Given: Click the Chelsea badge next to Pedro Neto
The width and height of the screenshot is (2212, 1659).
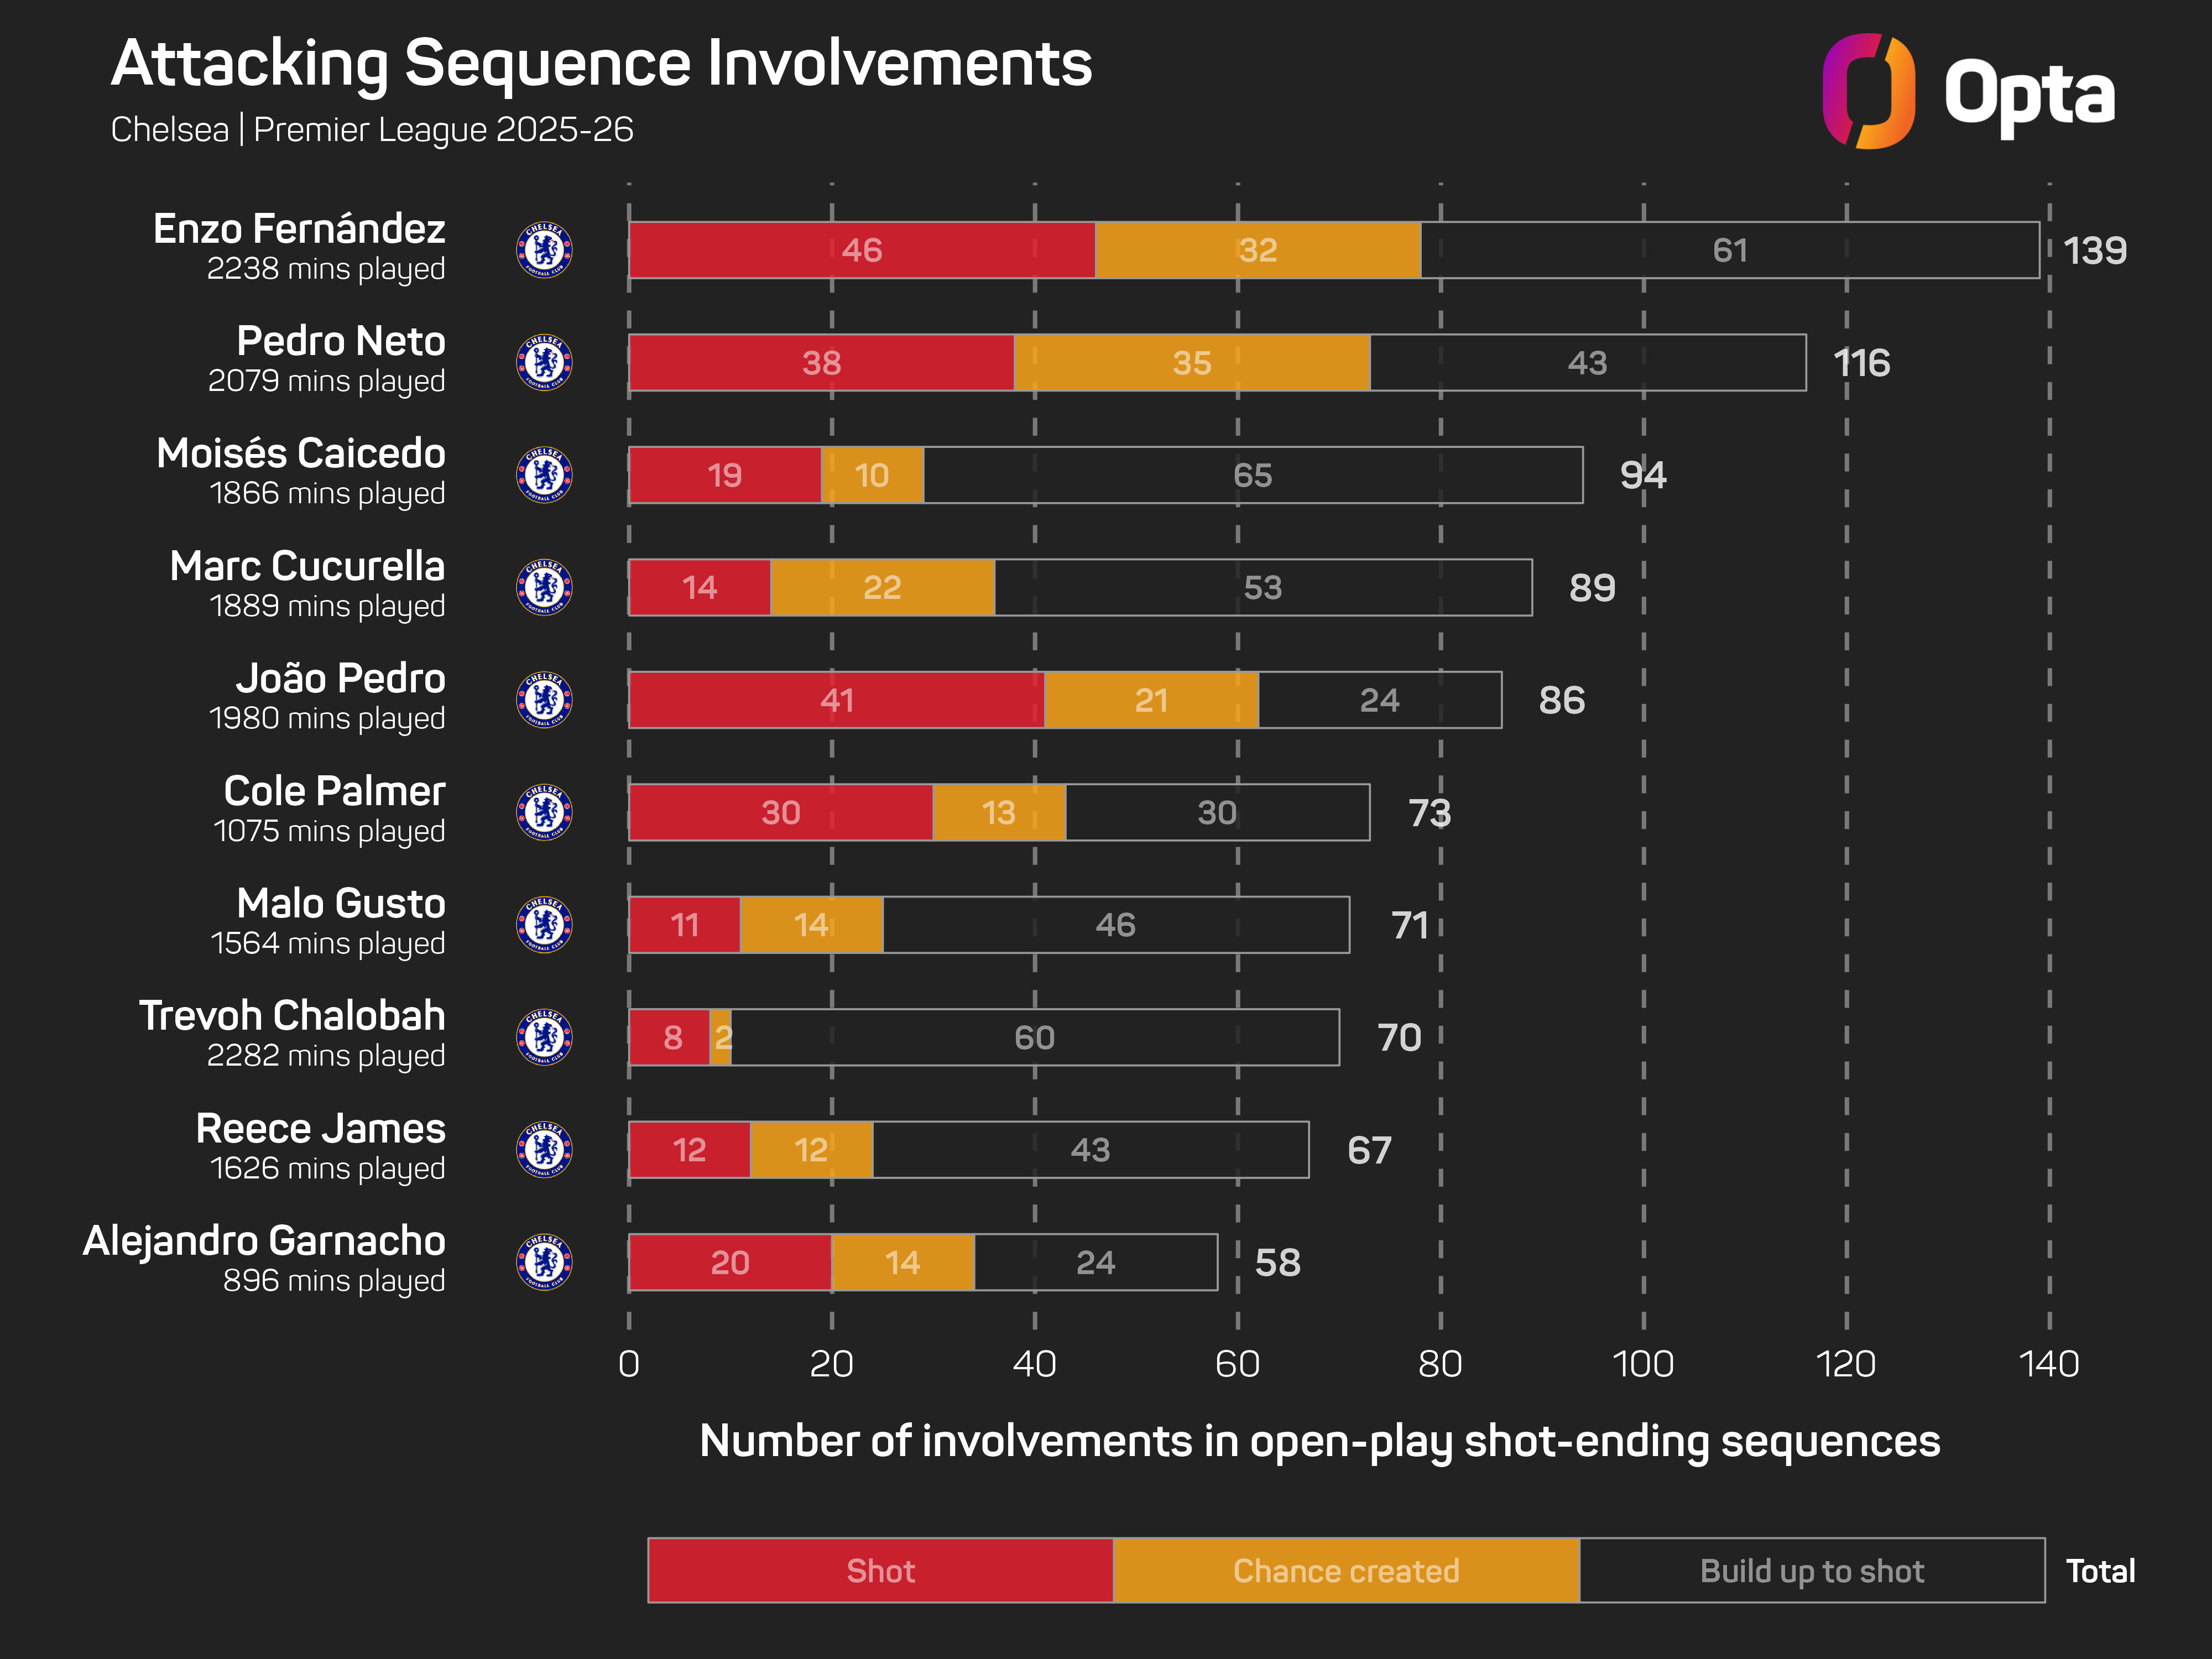Looking at the screenshot, I should click(x=544, y=362).
